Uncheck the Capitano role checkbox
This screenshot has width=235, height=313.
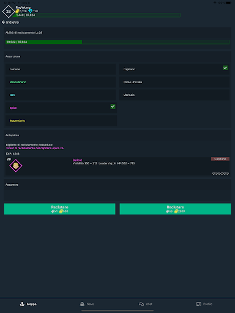225,68
